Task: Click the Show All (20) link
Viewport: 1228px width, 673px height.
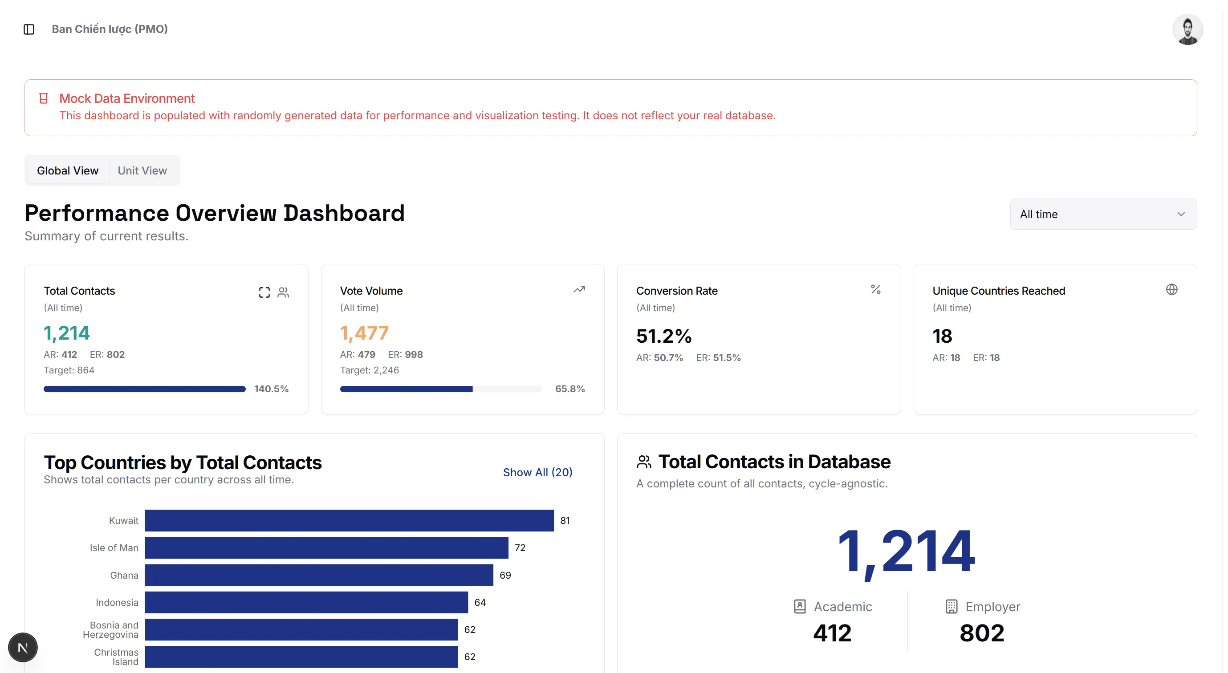Action: click(x=538, y=472)
